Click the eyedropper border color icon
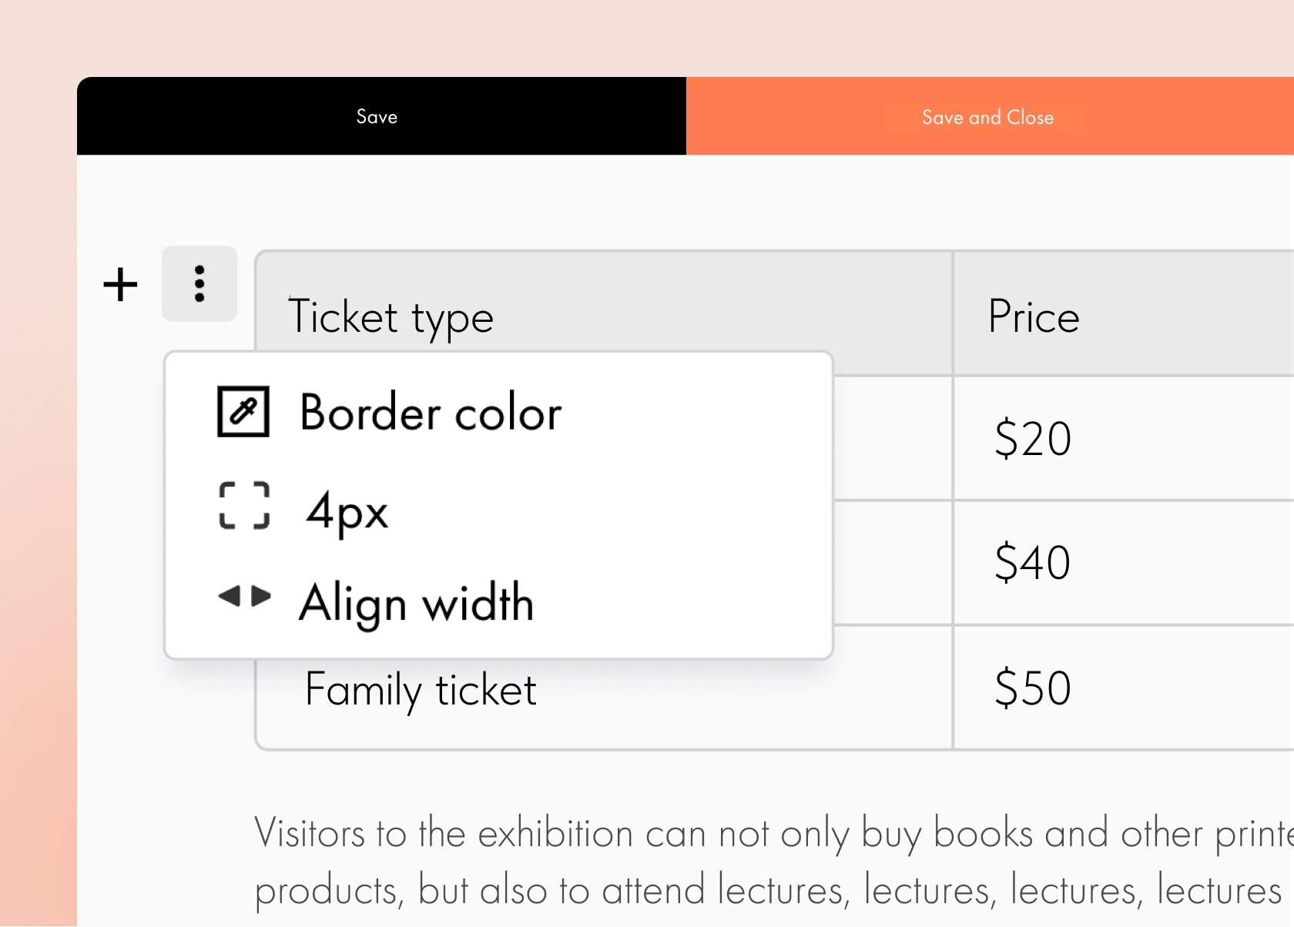This screenshot has width=1294, height=927. pyautogui.click(x=243, y=412)
